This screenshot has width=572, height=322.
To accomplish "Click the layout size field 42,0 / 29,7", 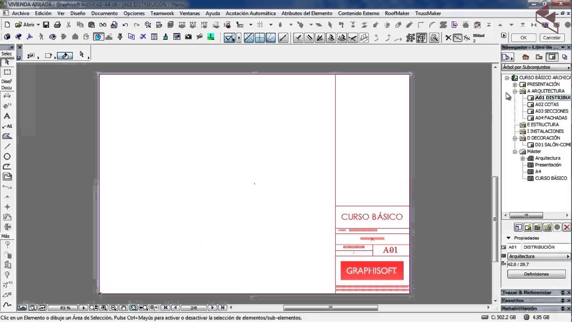I will pyautogui.click(x=538, y=265).
